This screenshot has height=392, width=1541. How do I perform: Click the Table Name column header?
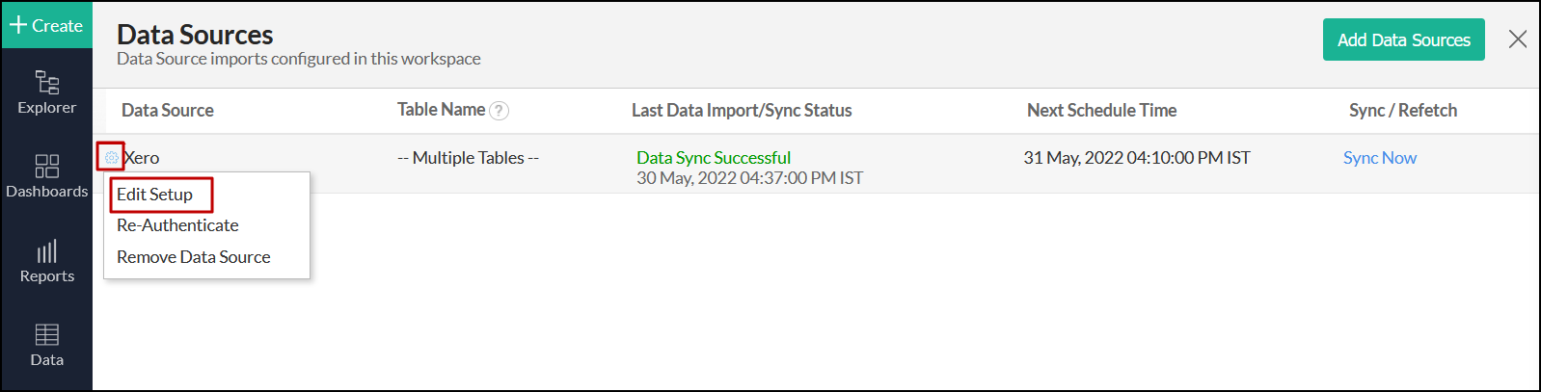pos(441,110)
